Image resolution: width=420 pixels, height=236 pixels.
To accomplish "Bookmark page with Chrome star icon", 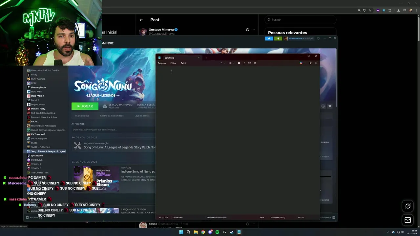I will [370, 10].
